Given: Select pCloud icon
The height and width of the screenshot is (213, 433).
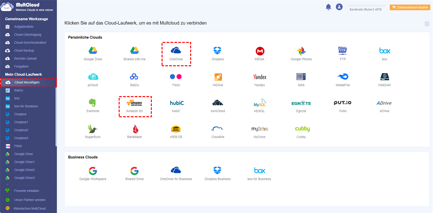Looking at the screenshot, I should click(x=93, y=77).
